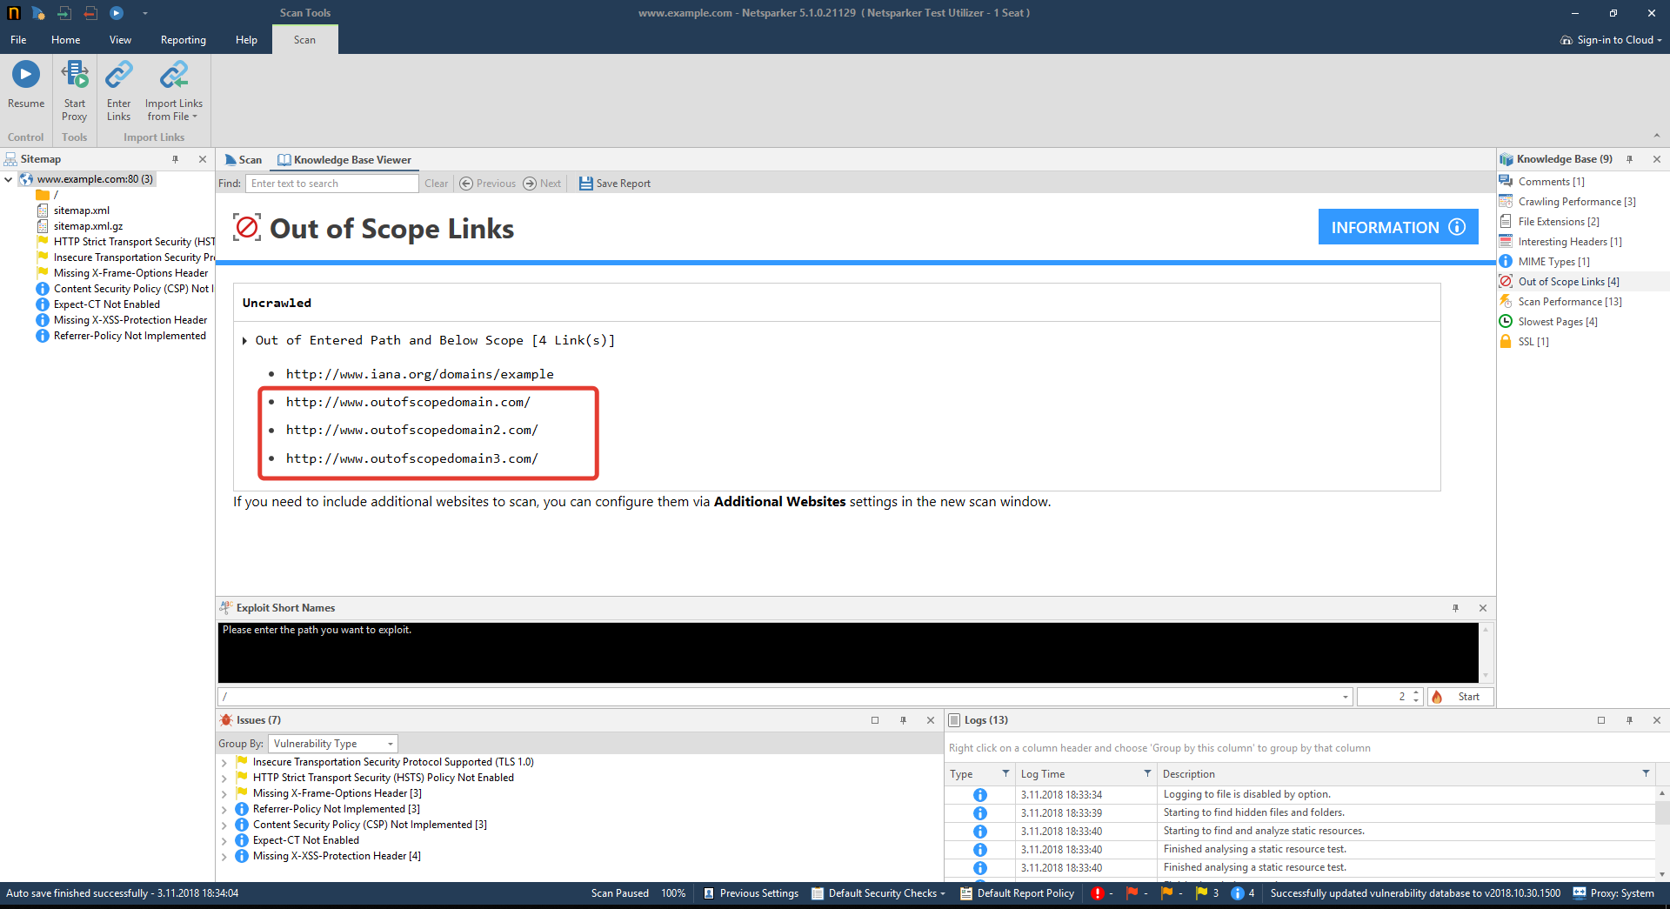This screenshot has width=1670, height=909.
Task: Open Comments in Knowledge Base
Action: [x=1551, y=182]
